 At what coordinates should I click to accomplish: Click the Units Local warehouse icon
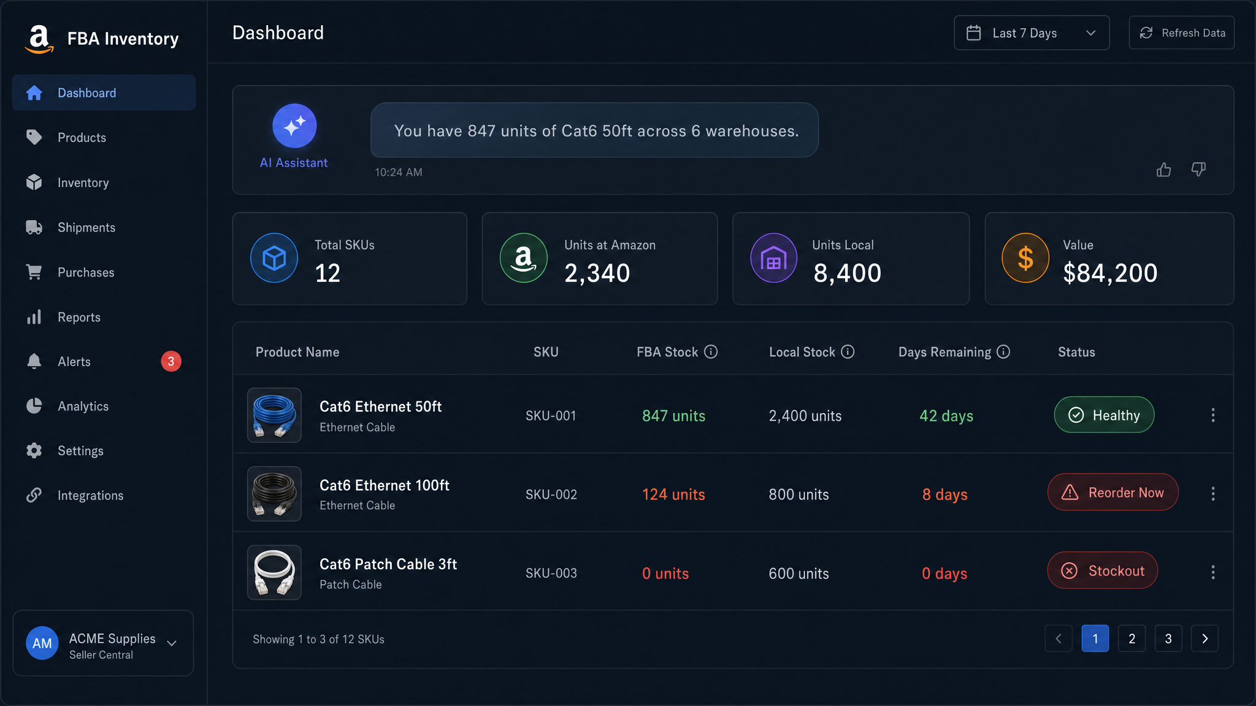point(774,258)
